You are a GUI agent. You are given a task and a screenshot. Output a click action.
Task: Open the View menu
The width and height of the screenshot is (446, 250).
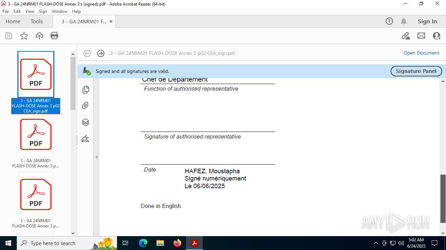30,11
